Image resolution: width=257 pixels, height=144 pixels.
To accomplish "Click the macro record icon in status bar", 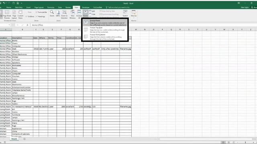I will pyautogui.click(x=5, y=142).
